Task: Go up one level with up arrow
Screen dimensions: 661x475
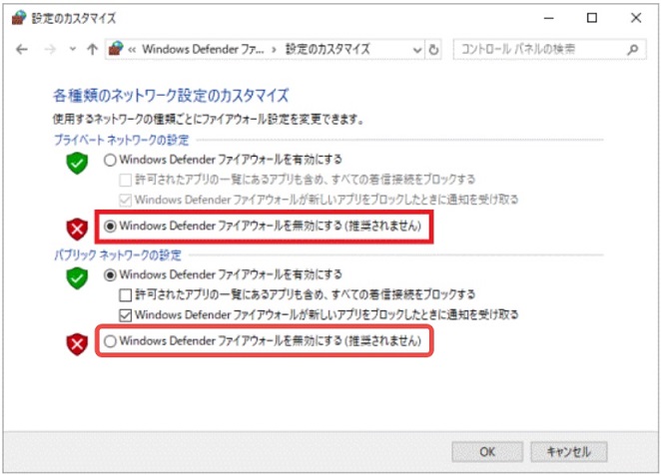Action: (92, 50)
